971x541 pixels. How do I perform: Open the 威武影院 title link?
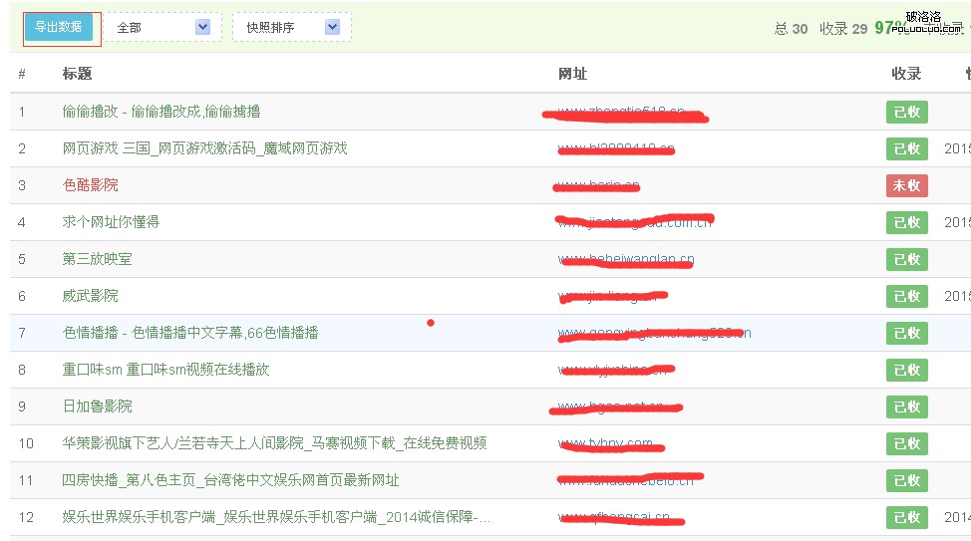coord(90,296)
